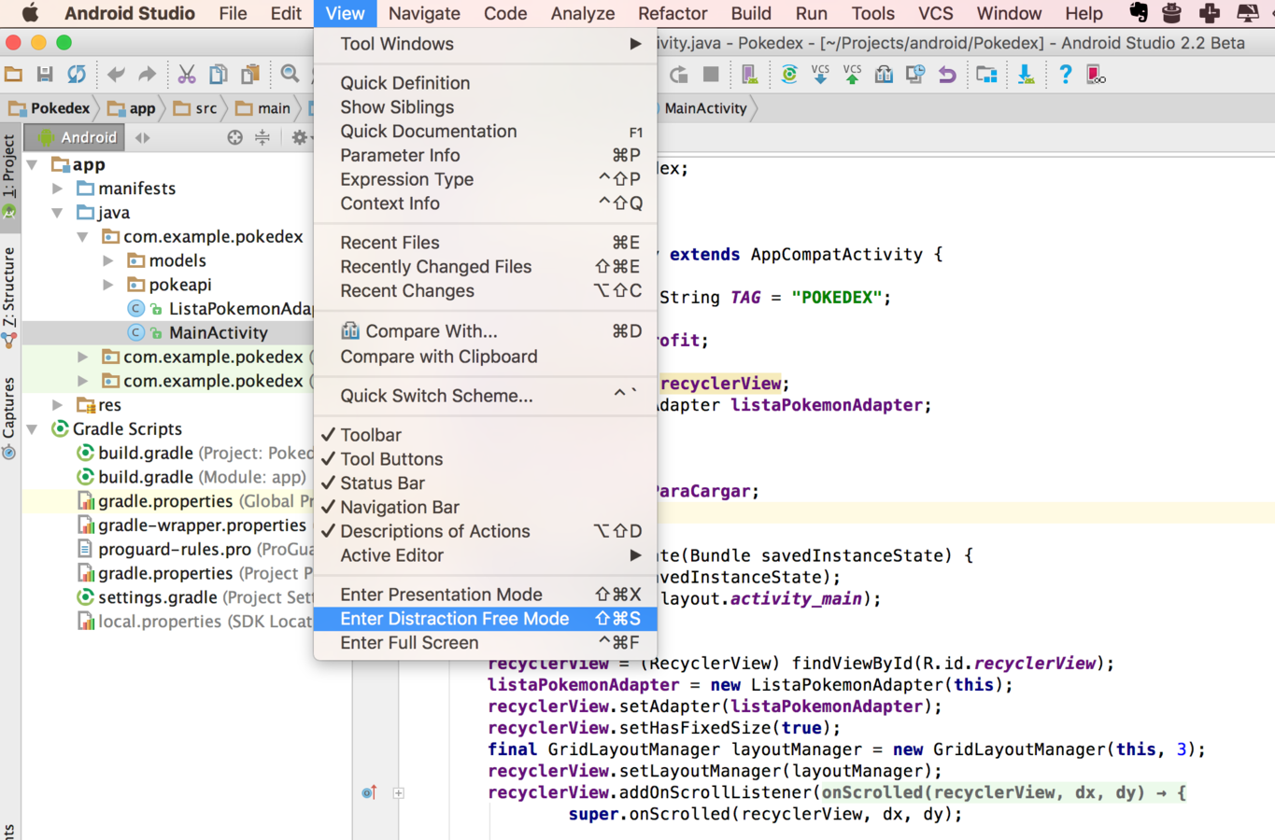
Task: Open the Structure side tool tab
Action: point(9,297)
